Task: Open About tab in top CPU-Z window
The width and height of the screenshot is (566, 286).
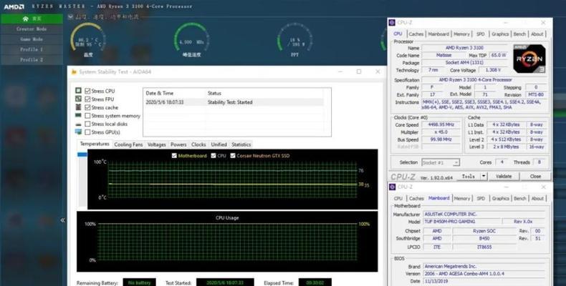Action: 537,34
